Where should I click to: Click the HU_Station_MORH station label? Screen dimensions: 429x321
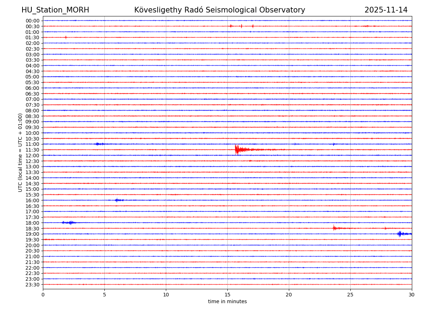(55, 10)
